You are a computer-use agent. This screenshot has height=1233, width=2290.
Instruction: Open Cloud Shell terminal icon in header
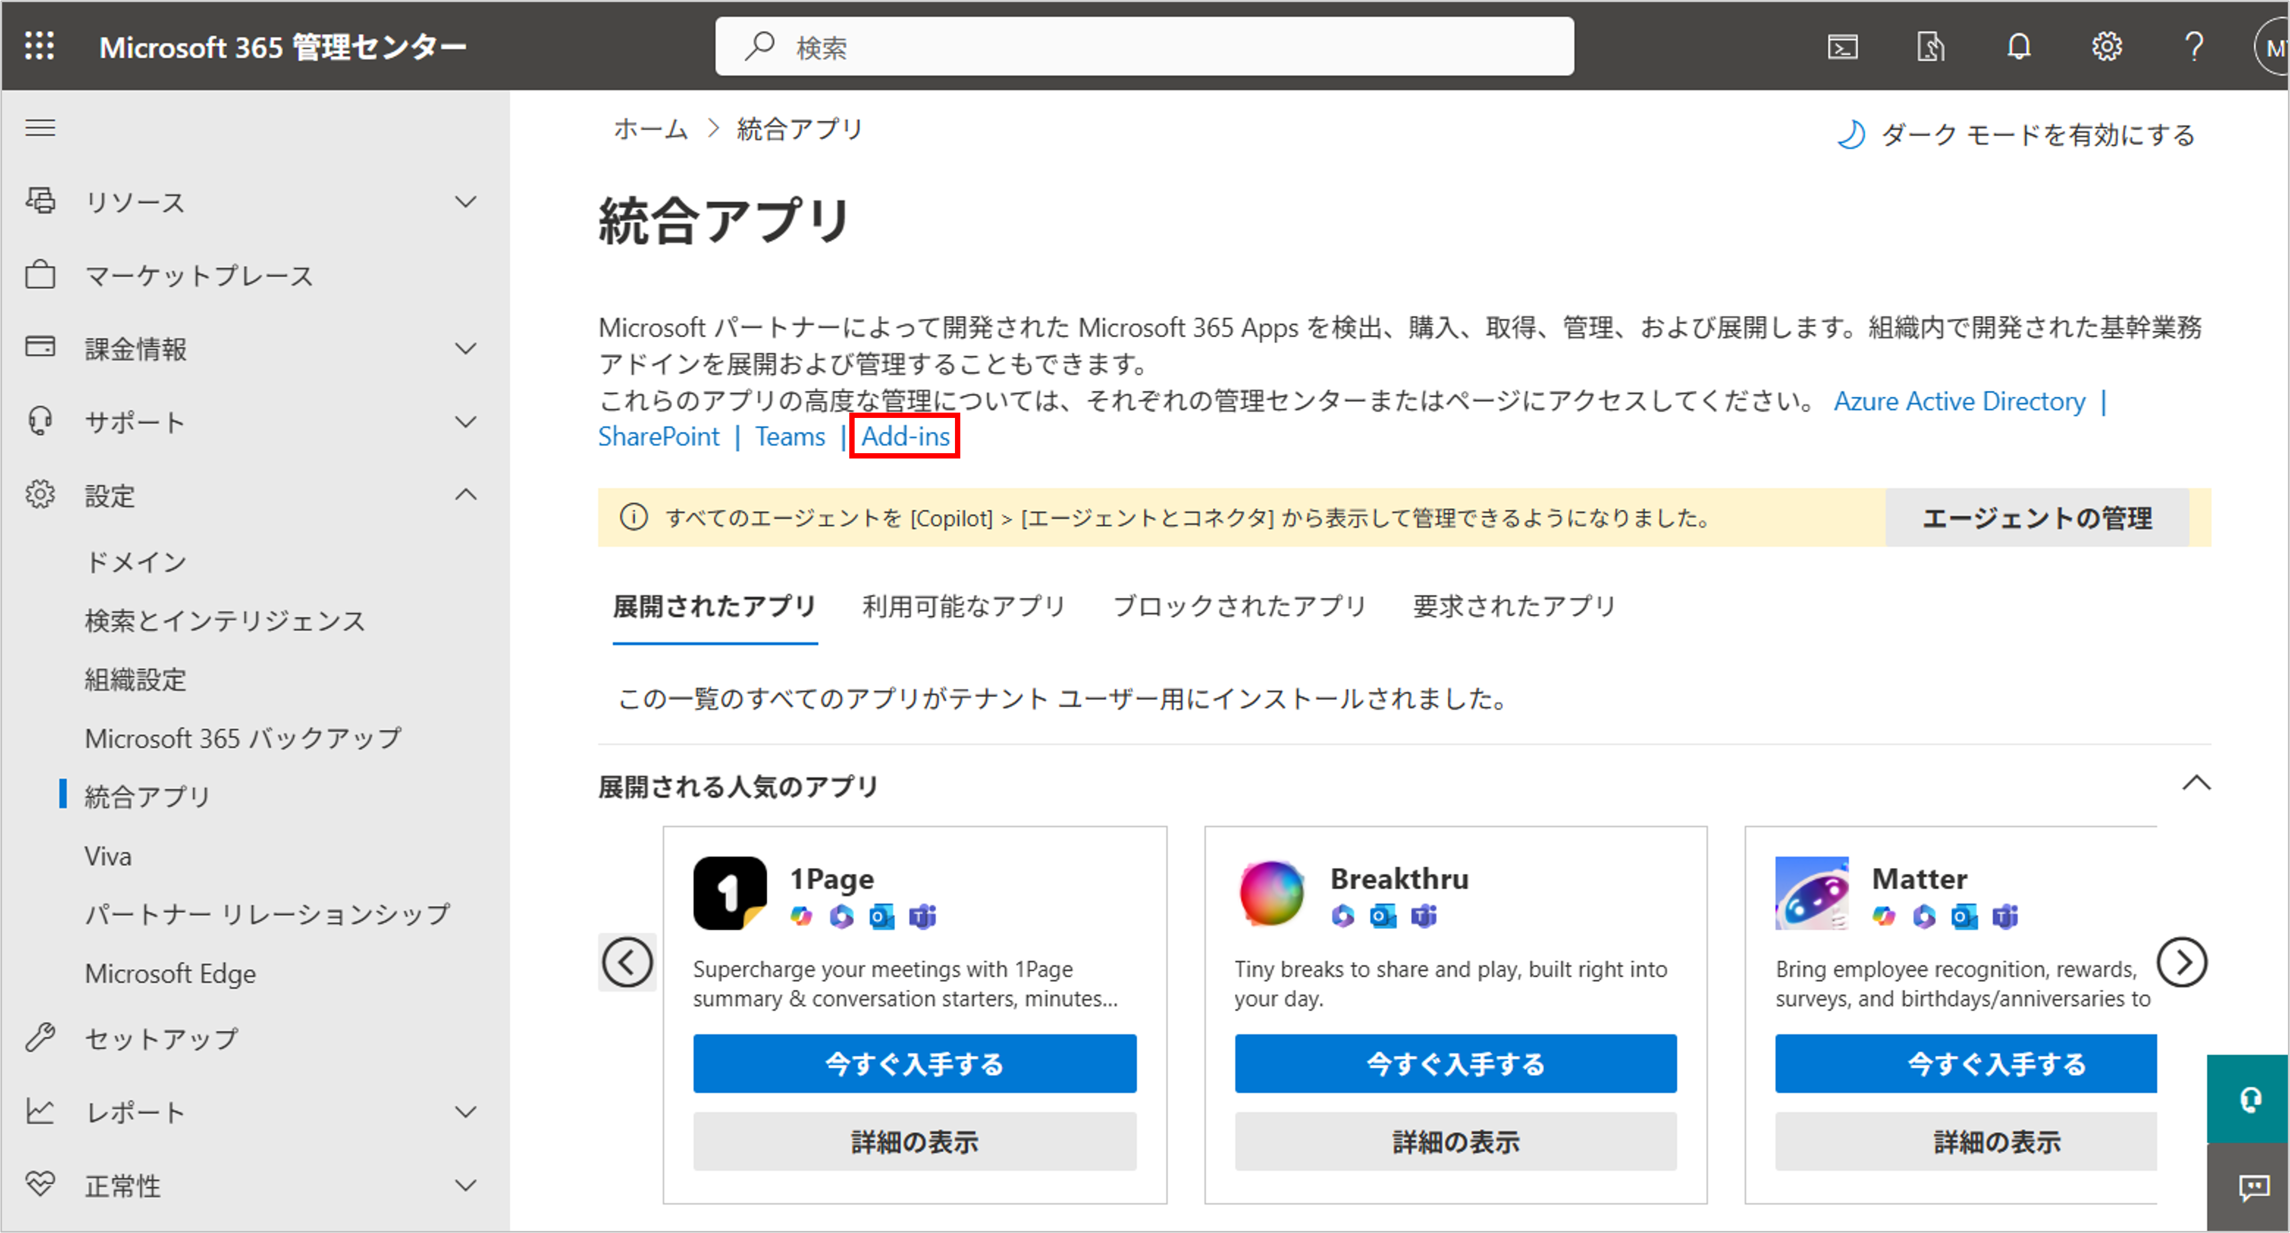coord(1843,46)
